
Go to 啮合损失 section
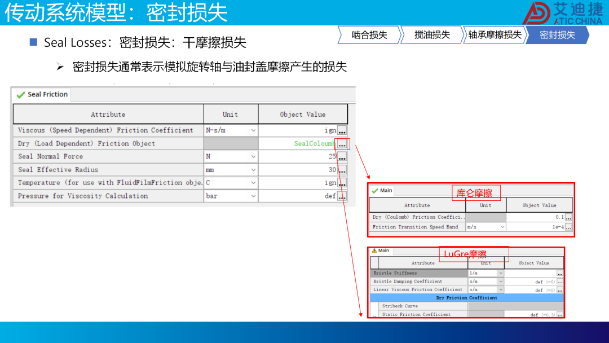(369, 35)
